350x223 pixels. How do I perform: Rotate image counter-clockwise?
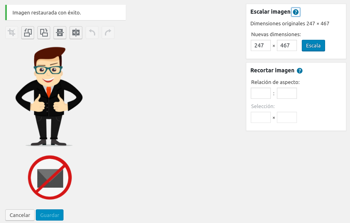28,33
